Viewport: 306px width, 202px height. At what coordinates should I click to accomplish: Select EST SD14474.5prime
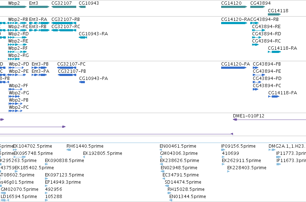[x=167, y=186]
